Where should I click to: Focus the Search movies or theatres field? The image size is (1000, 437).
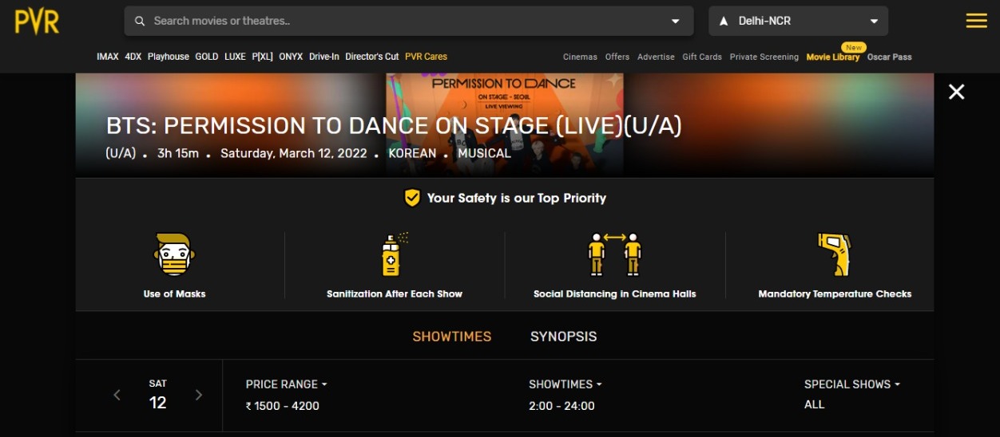408,21
